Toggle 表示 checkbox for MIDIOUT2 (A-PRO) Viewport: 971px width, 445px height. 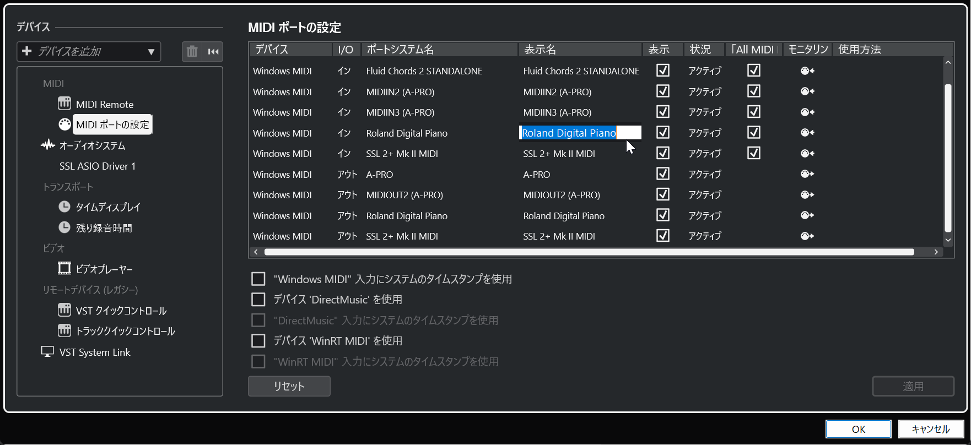click(663, 194)
